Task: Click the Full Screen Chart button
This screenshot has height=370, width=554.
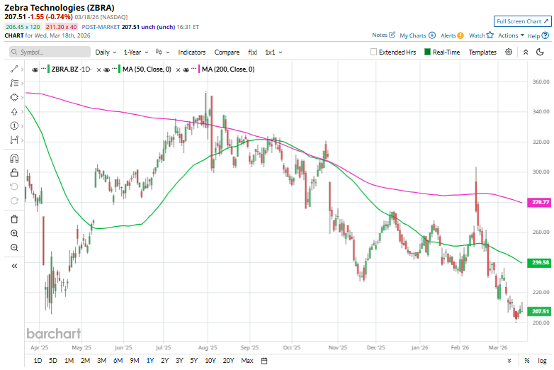Action: click(520, 21)
